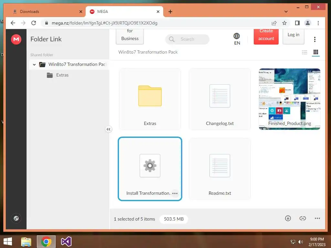Select the MEGA browser tab

coord(124,12)
